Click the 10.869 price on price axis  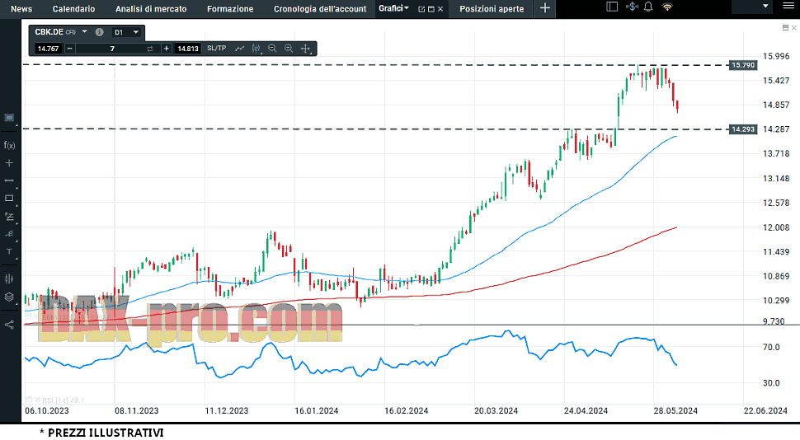pos(776,276)
